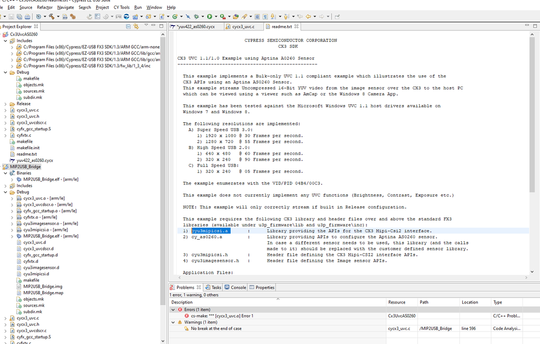Select MIP2USB_Bridge.map file
540x344 pixels.
coord(43,293)
